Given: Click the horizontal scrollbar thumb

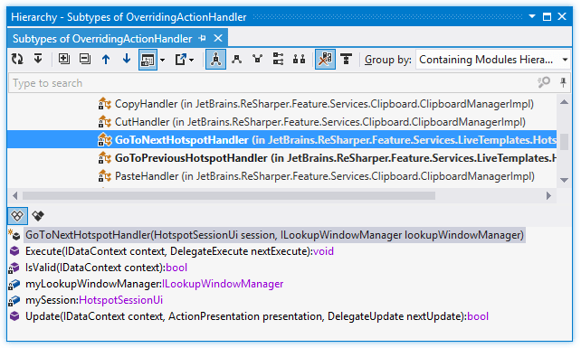Looking at the screenshot, I should (x=229, y=195).
